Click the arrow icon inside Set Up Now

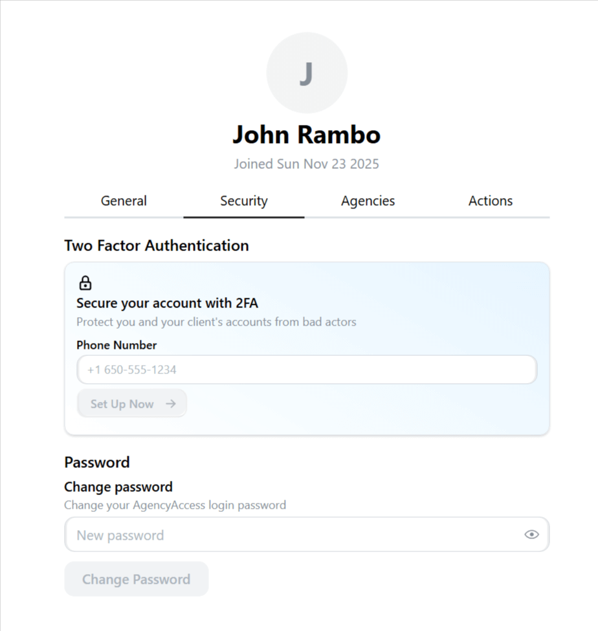tap(170, 403)
